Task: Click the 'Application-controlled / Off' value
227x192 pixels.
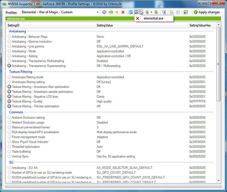Action: pos(113,56)
